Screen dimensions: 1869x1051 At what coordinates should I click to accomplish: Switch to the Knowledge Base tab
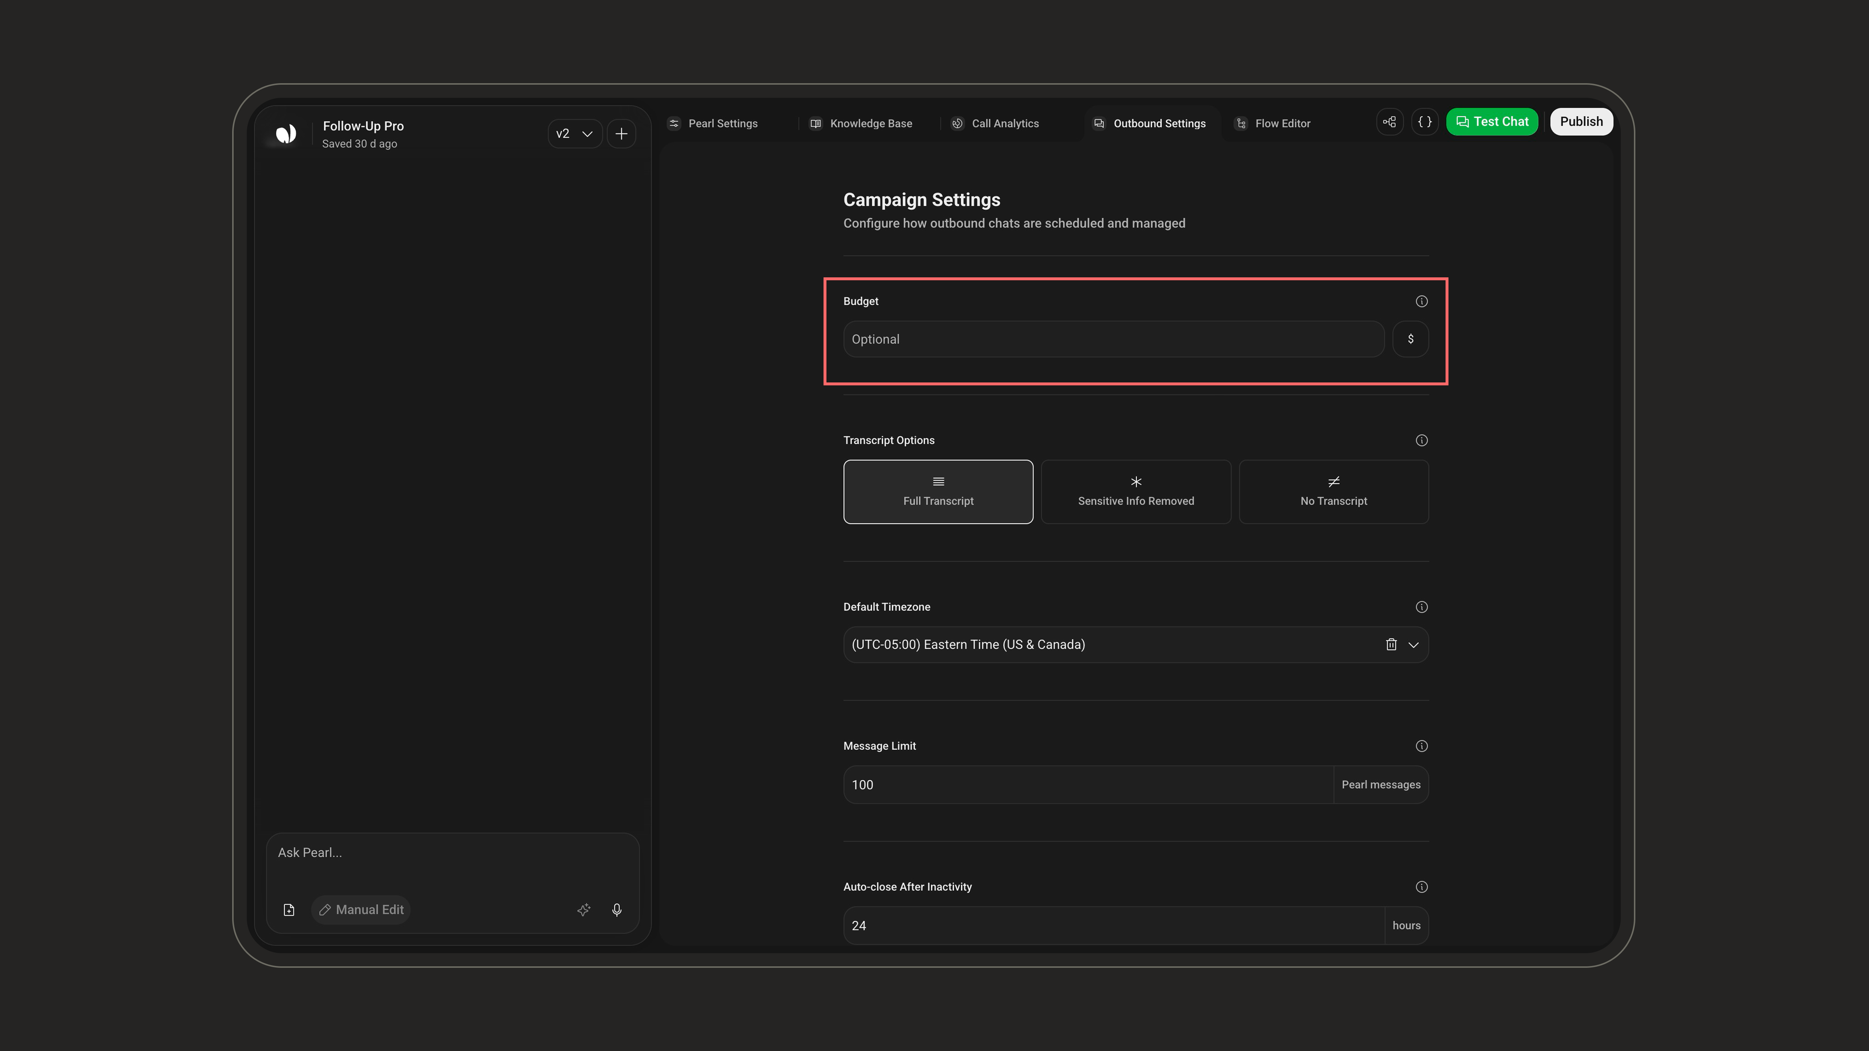[861, 123]
